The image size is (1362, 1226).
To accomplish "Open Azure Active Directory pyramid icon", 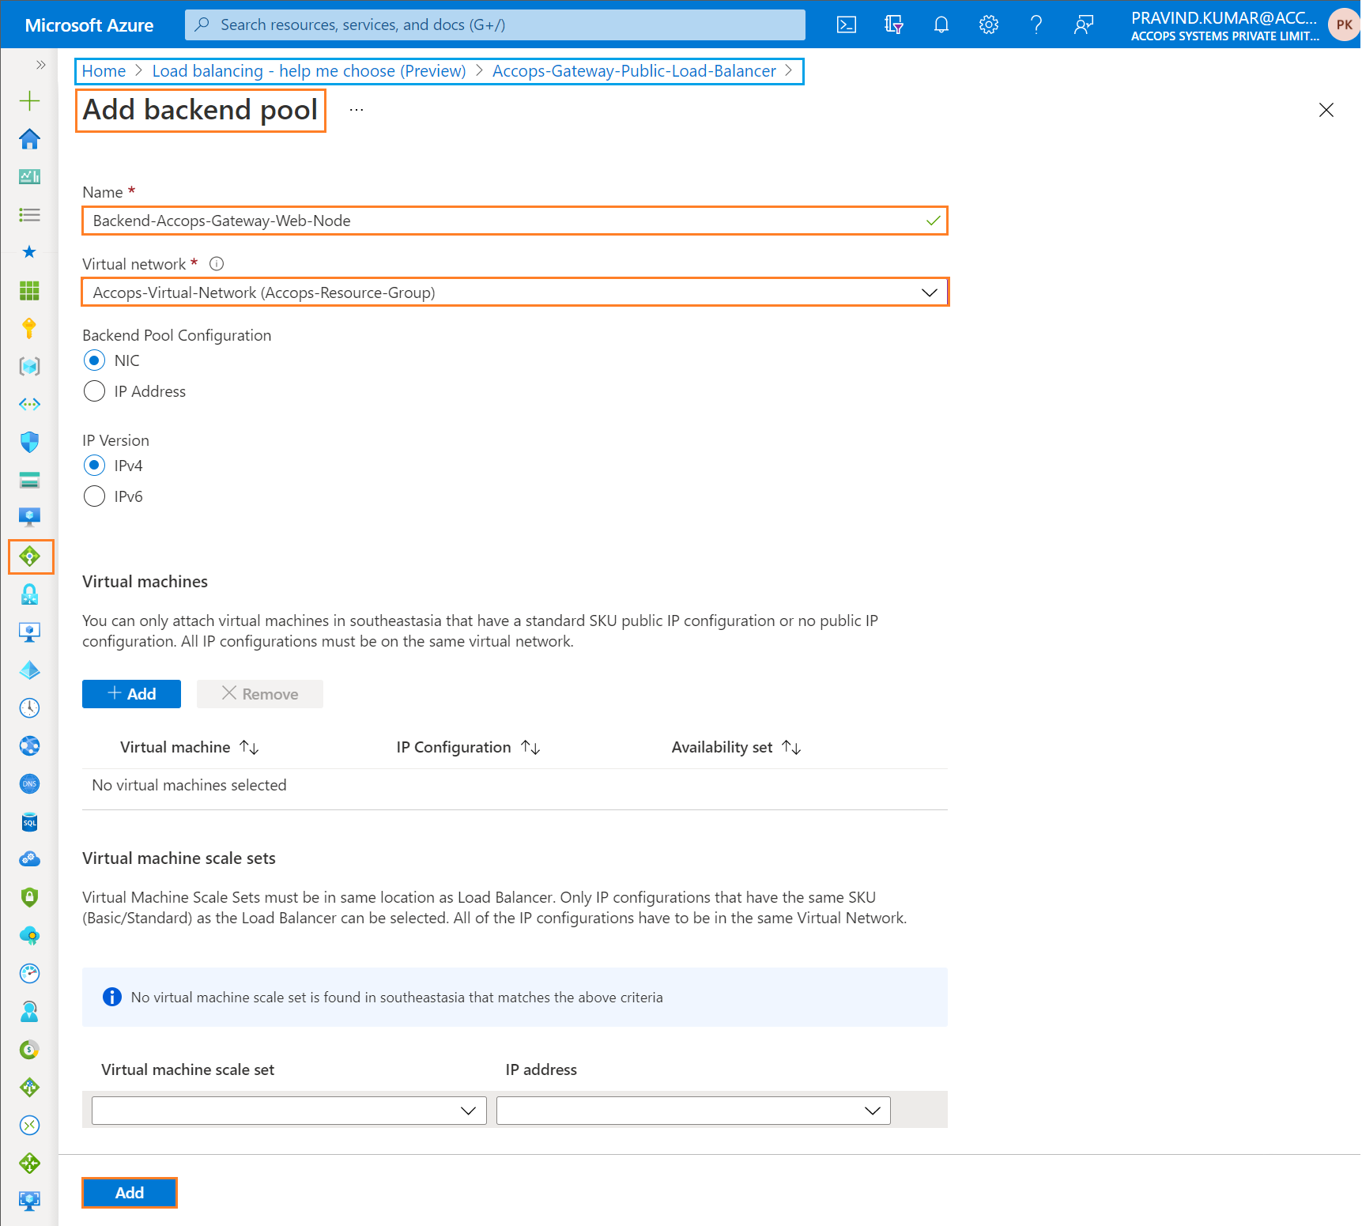I will [x=29, y=670].
